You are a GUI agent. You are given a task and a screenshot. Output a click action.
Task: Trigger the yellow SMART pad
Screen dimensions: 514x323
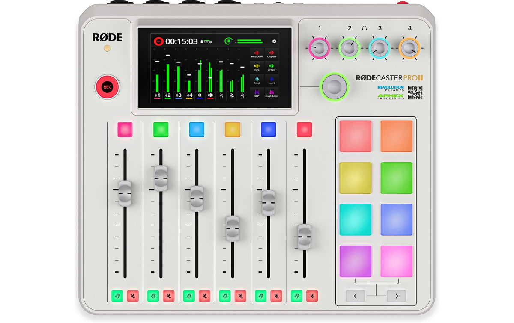(356, 178)
